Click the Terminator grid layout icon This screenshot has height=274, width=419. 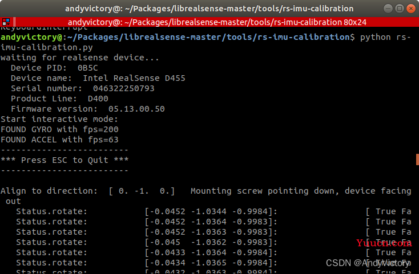[x=6, y=22]
